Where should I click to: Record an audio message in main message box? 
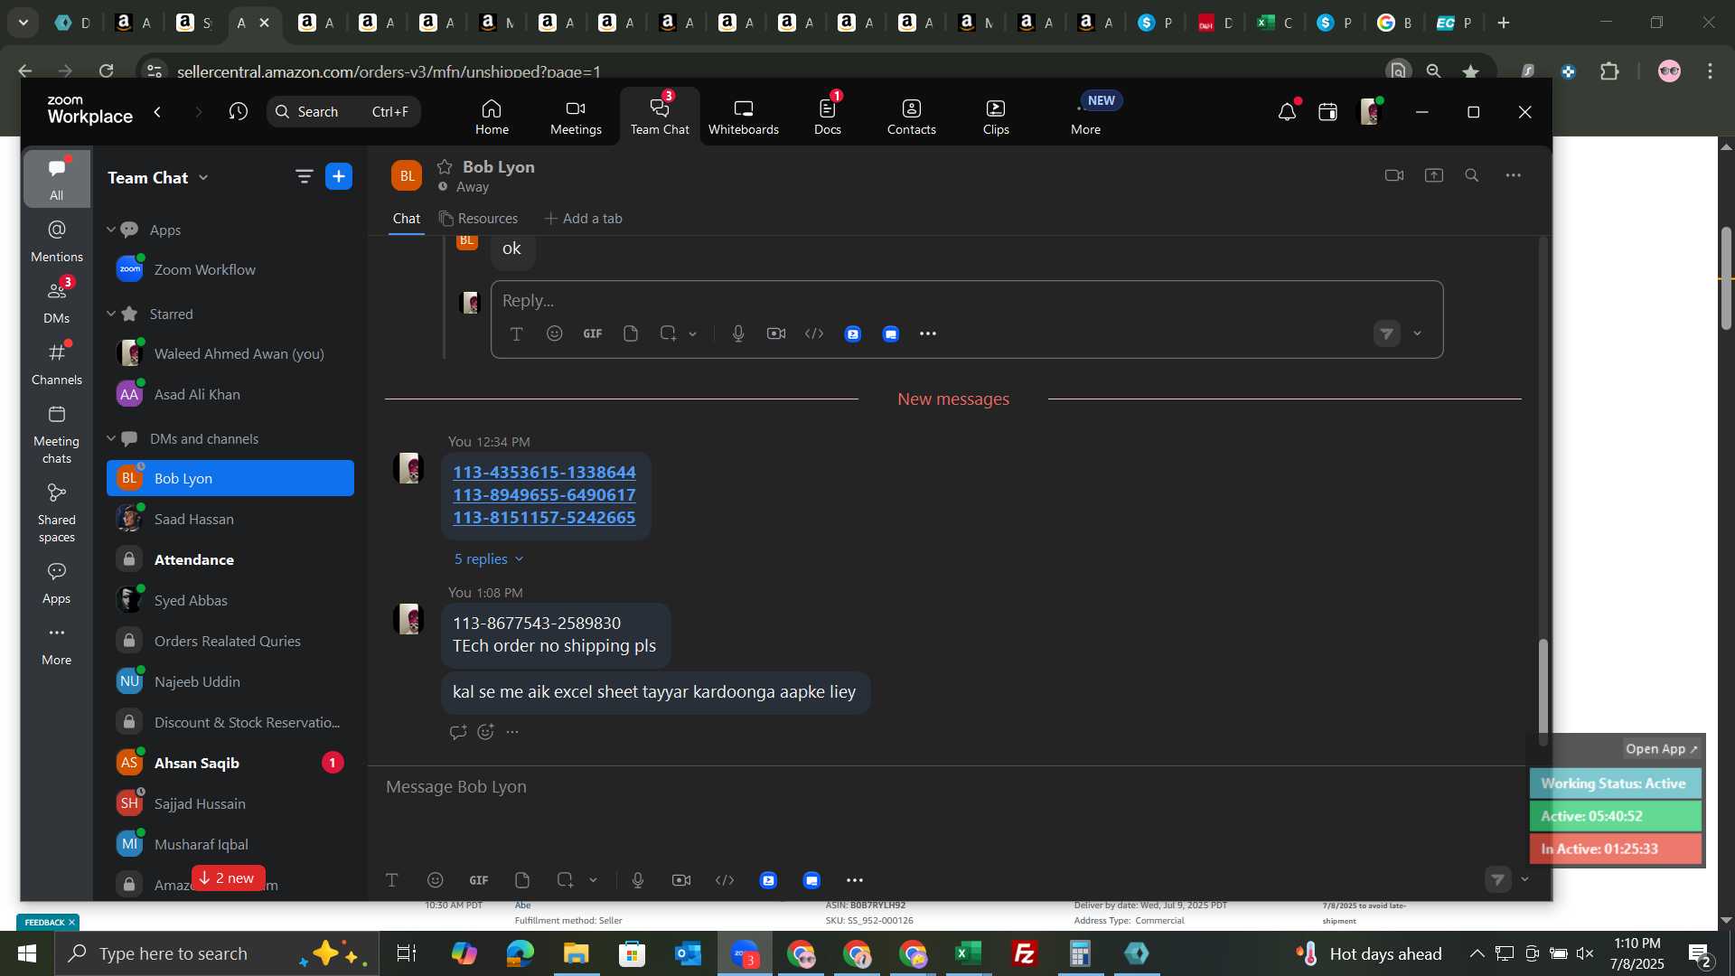[x=638, y=880]
